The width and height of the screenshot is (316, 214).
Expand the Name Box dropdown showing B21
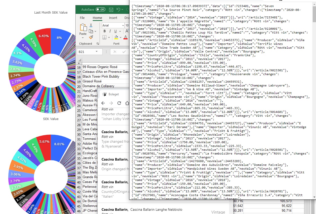tap(96, 52)
